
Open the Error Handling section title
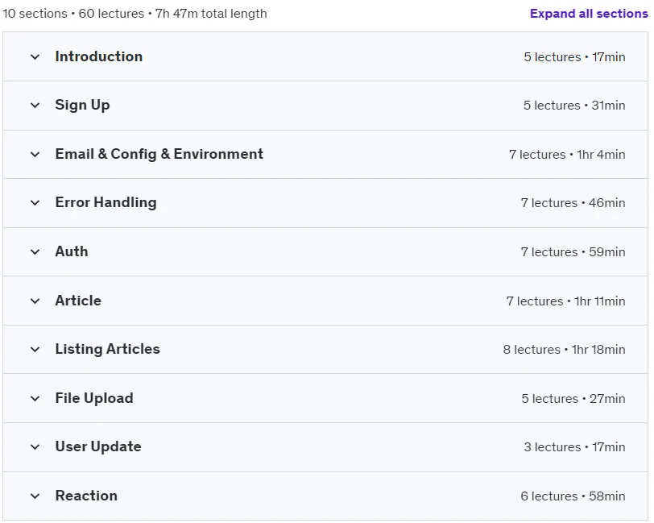click(106, 203)
